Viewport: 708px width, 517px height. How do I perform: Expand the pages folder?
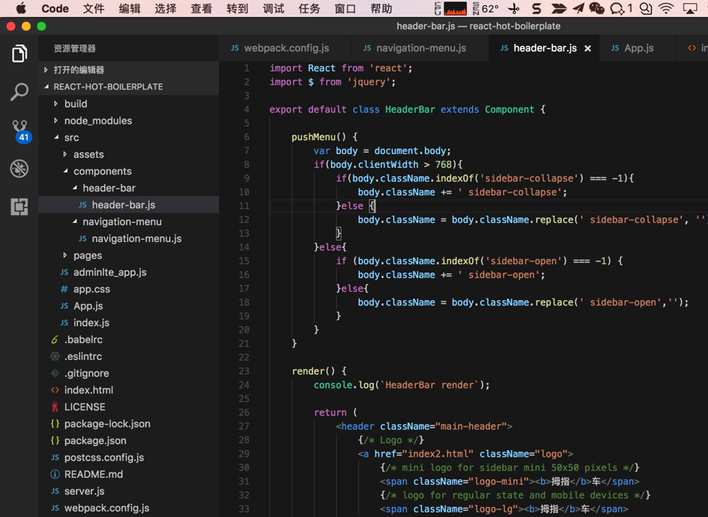[x=87, y=255]
